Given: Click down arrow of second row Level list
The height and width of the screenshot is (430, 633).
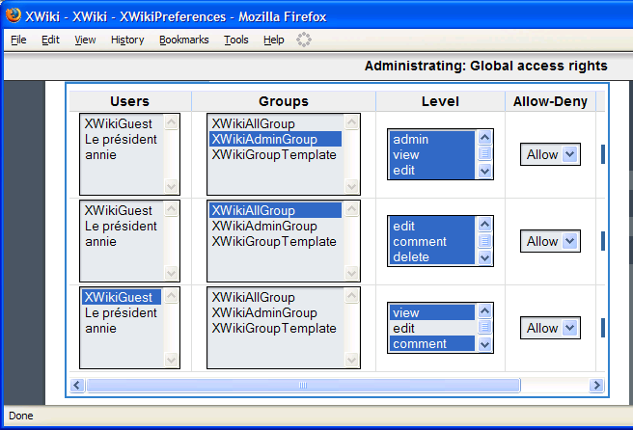Looking at the screenshot, I should 484,258.
